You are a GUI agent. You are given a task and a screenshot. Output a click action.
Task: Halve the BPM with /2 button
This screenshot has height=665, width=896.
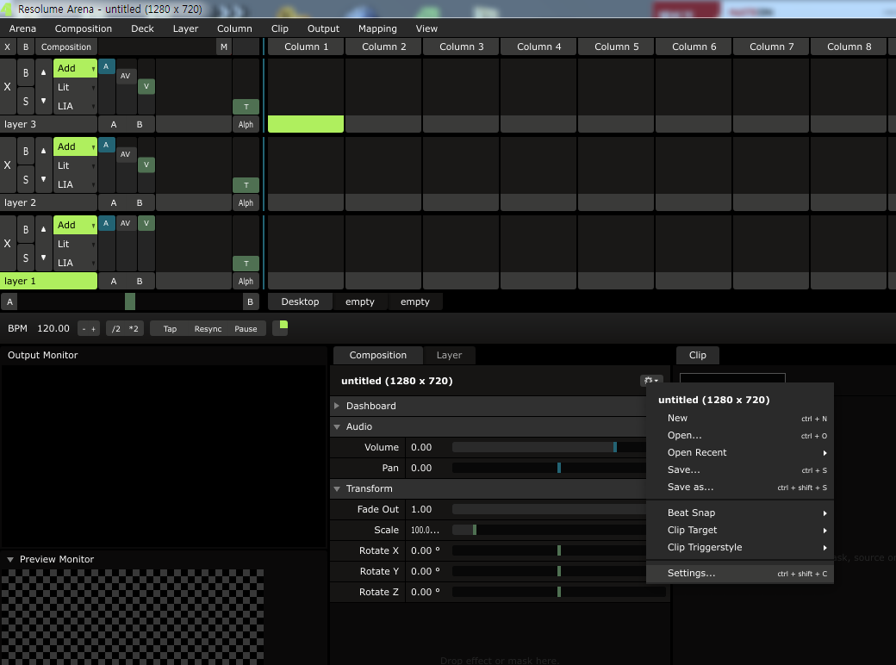click(116, 329)
